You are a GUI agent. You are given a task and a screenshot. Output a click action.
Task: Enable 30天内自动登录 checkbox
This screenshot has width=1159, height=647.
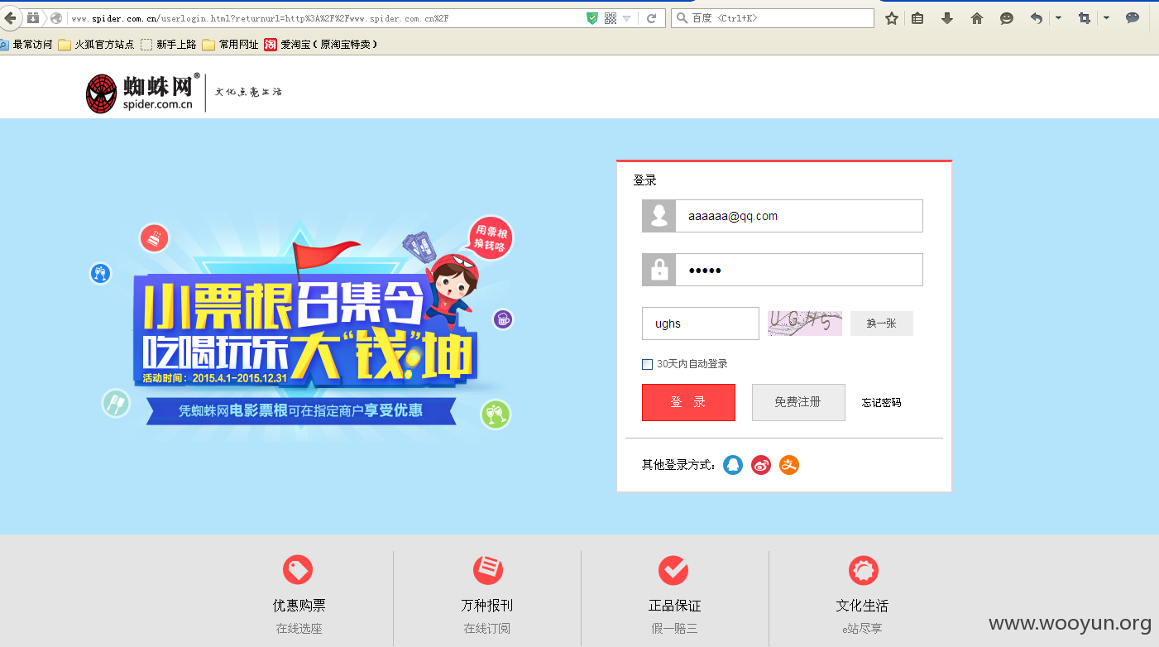pyautogui.click(x=647, y=364)
